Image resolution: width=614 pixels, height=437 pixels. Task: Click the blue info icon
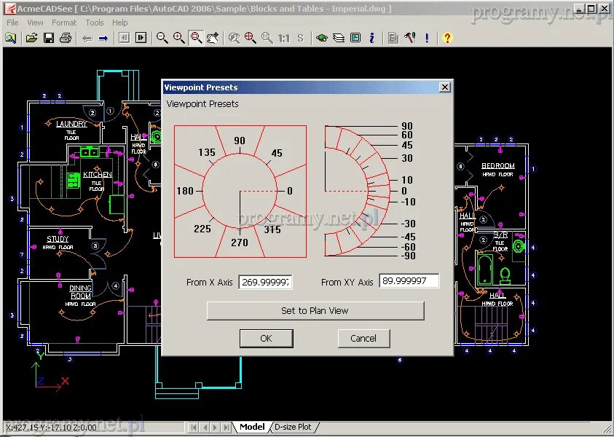(x=371, y=38)
